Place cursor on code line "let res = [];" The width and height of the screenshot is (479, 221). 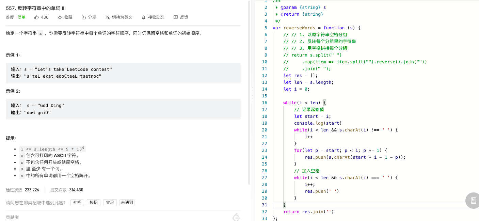301,75
